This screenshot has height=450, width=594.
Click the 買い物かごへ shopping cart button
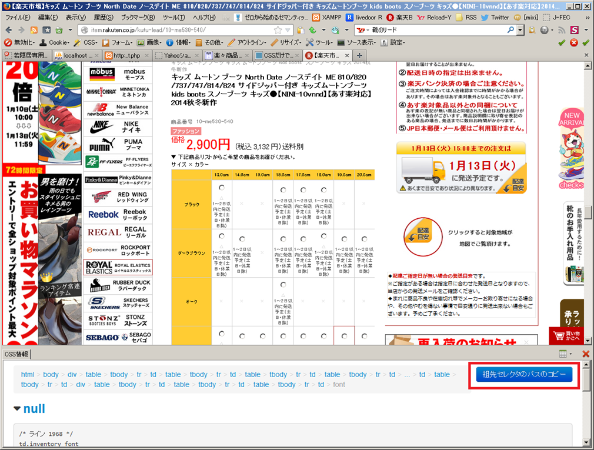[567, 336]
